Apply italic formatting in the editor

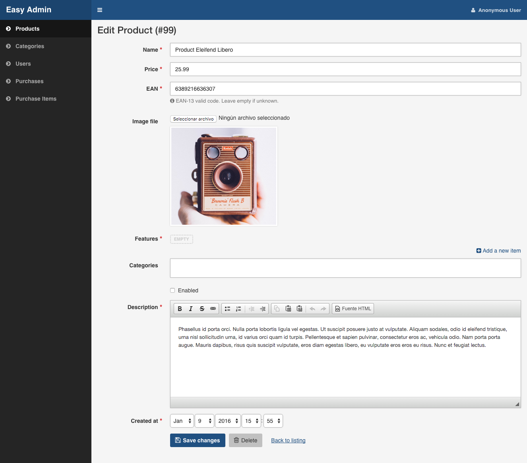coord(191,309)
